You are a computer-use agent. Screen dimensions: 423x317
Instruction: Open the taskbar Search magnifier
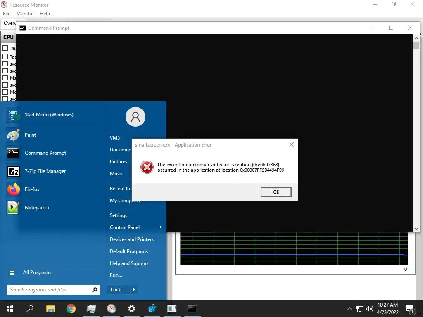(x=30, y=309)
